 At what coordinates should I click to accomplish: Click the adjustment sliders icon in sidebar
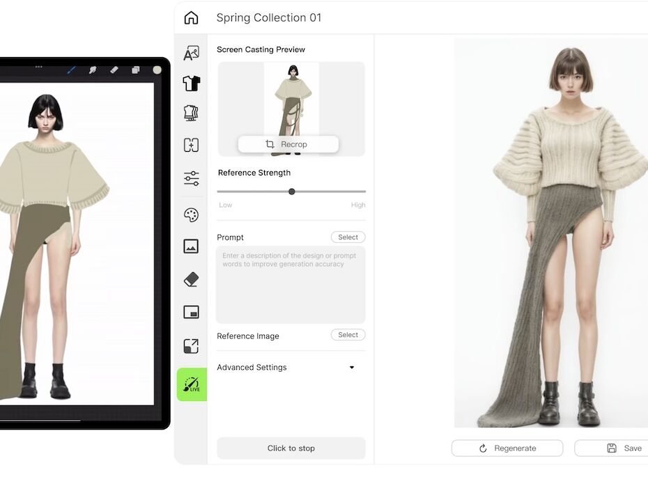click(191, 178)
